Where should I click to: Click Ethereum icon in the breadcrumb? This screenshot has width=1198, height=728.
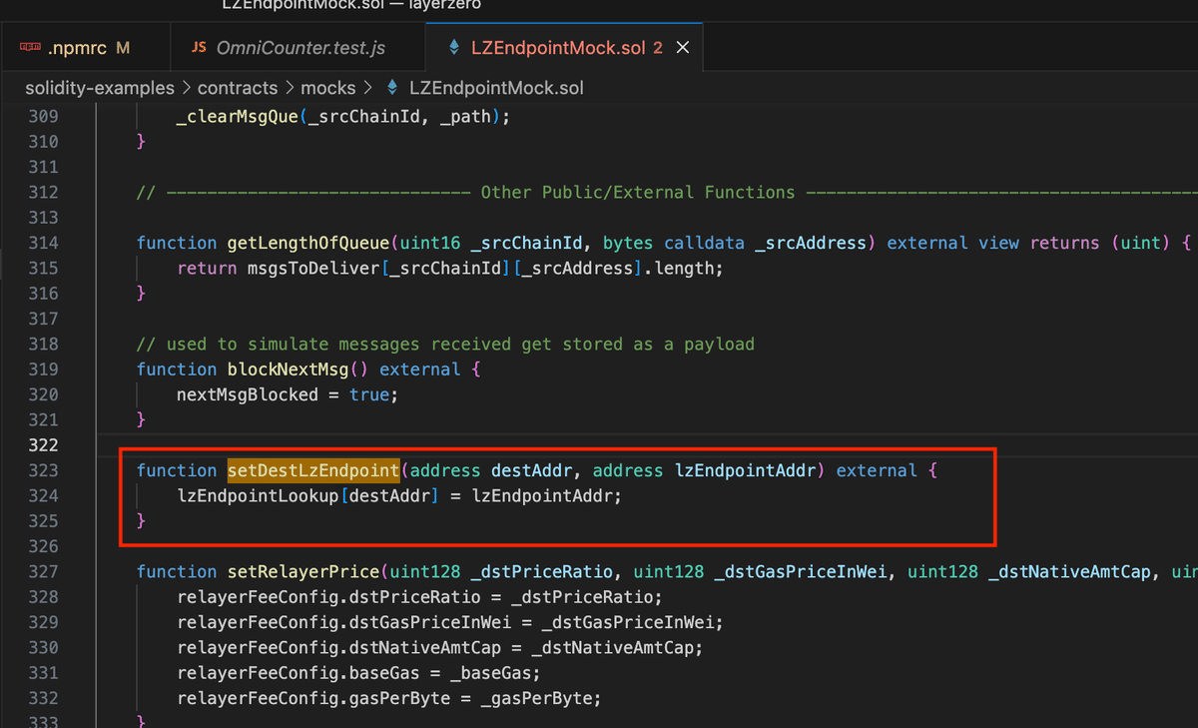pyautogui.click(x=391, y=88)
